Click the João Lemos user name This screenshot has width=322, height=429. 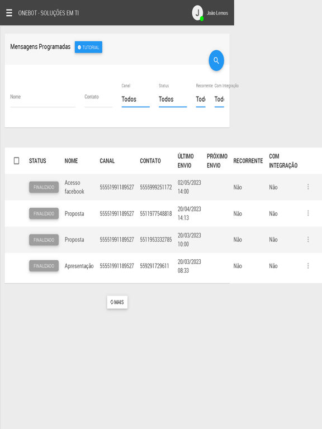coord(217,13)
